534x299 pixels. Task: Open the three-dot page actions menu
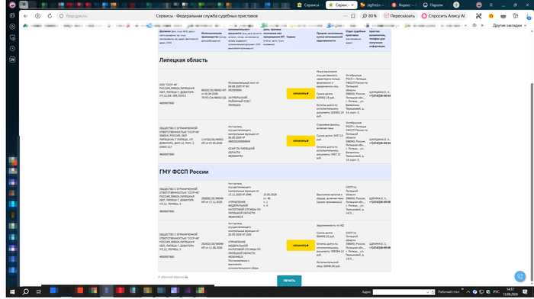tap(346, 16)
